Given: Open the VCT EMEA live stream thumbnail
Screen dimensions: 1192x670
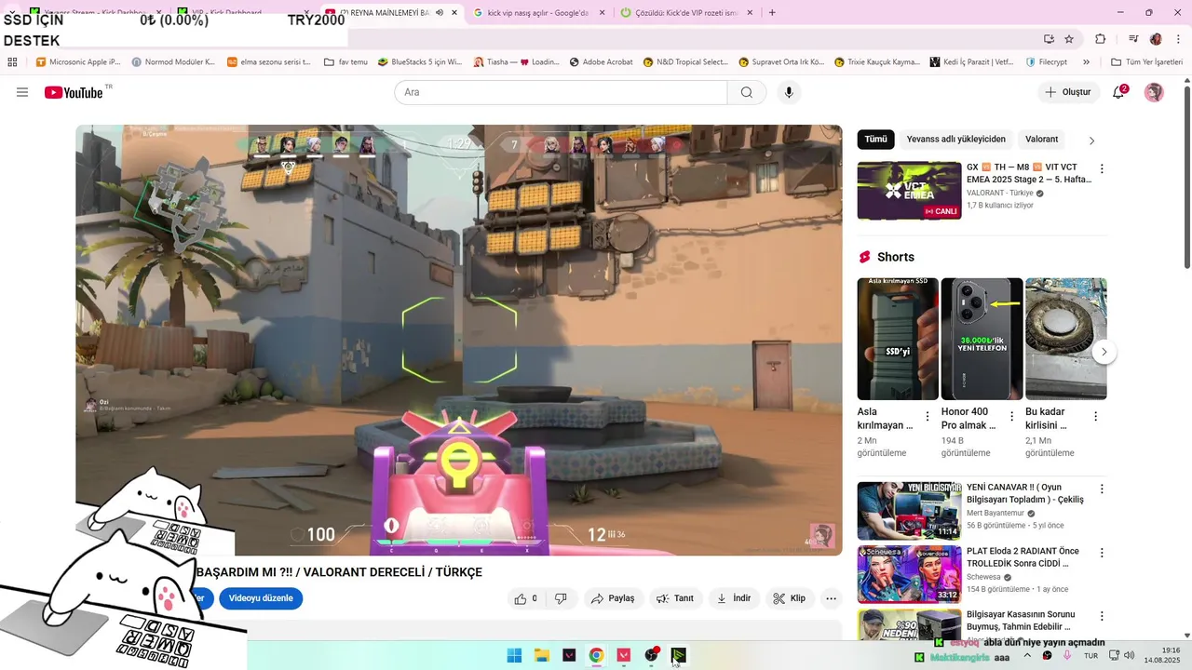Looking at the screenshot, I should click(909, 191).
